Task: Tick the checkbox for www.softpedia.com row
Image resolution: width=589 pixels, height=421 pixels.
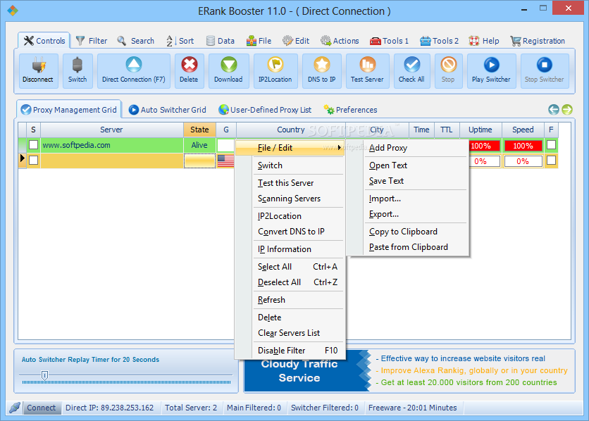Action: [33, 145]
